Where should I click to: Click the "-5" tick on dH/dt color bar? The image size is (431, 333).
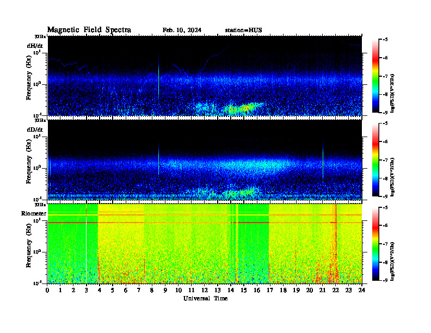[385, 40]
